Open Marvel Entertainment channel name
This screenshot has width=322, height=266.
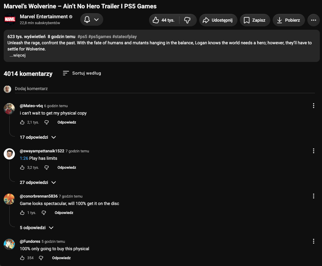pyautogui.click(x=43, y=17)
